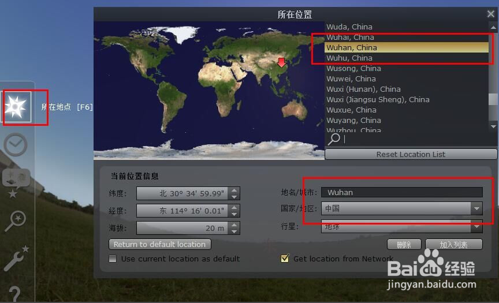Click the Return to default location button
Image resolution: width=499 pixels, height=303 pixels.
(x=160, y=244)
